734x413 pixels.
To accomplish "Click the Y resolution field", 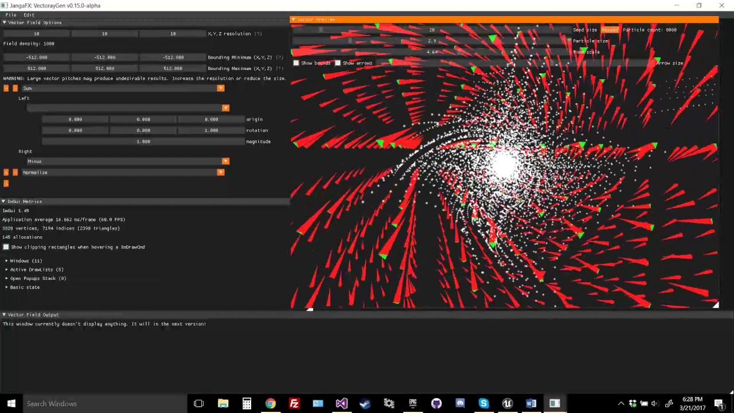I will tap(104, 34).
